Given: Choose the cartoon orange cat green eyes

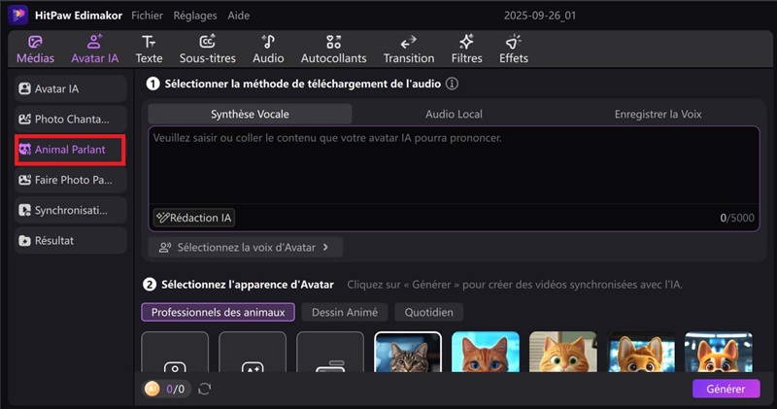Looking at the screenshot, I should click(563, 352).
